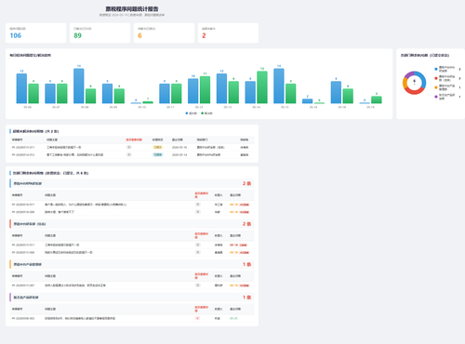Screen dimensions: 465x344
Task: Click the yellow status badge in overdue table
Action: click(158, 147)
